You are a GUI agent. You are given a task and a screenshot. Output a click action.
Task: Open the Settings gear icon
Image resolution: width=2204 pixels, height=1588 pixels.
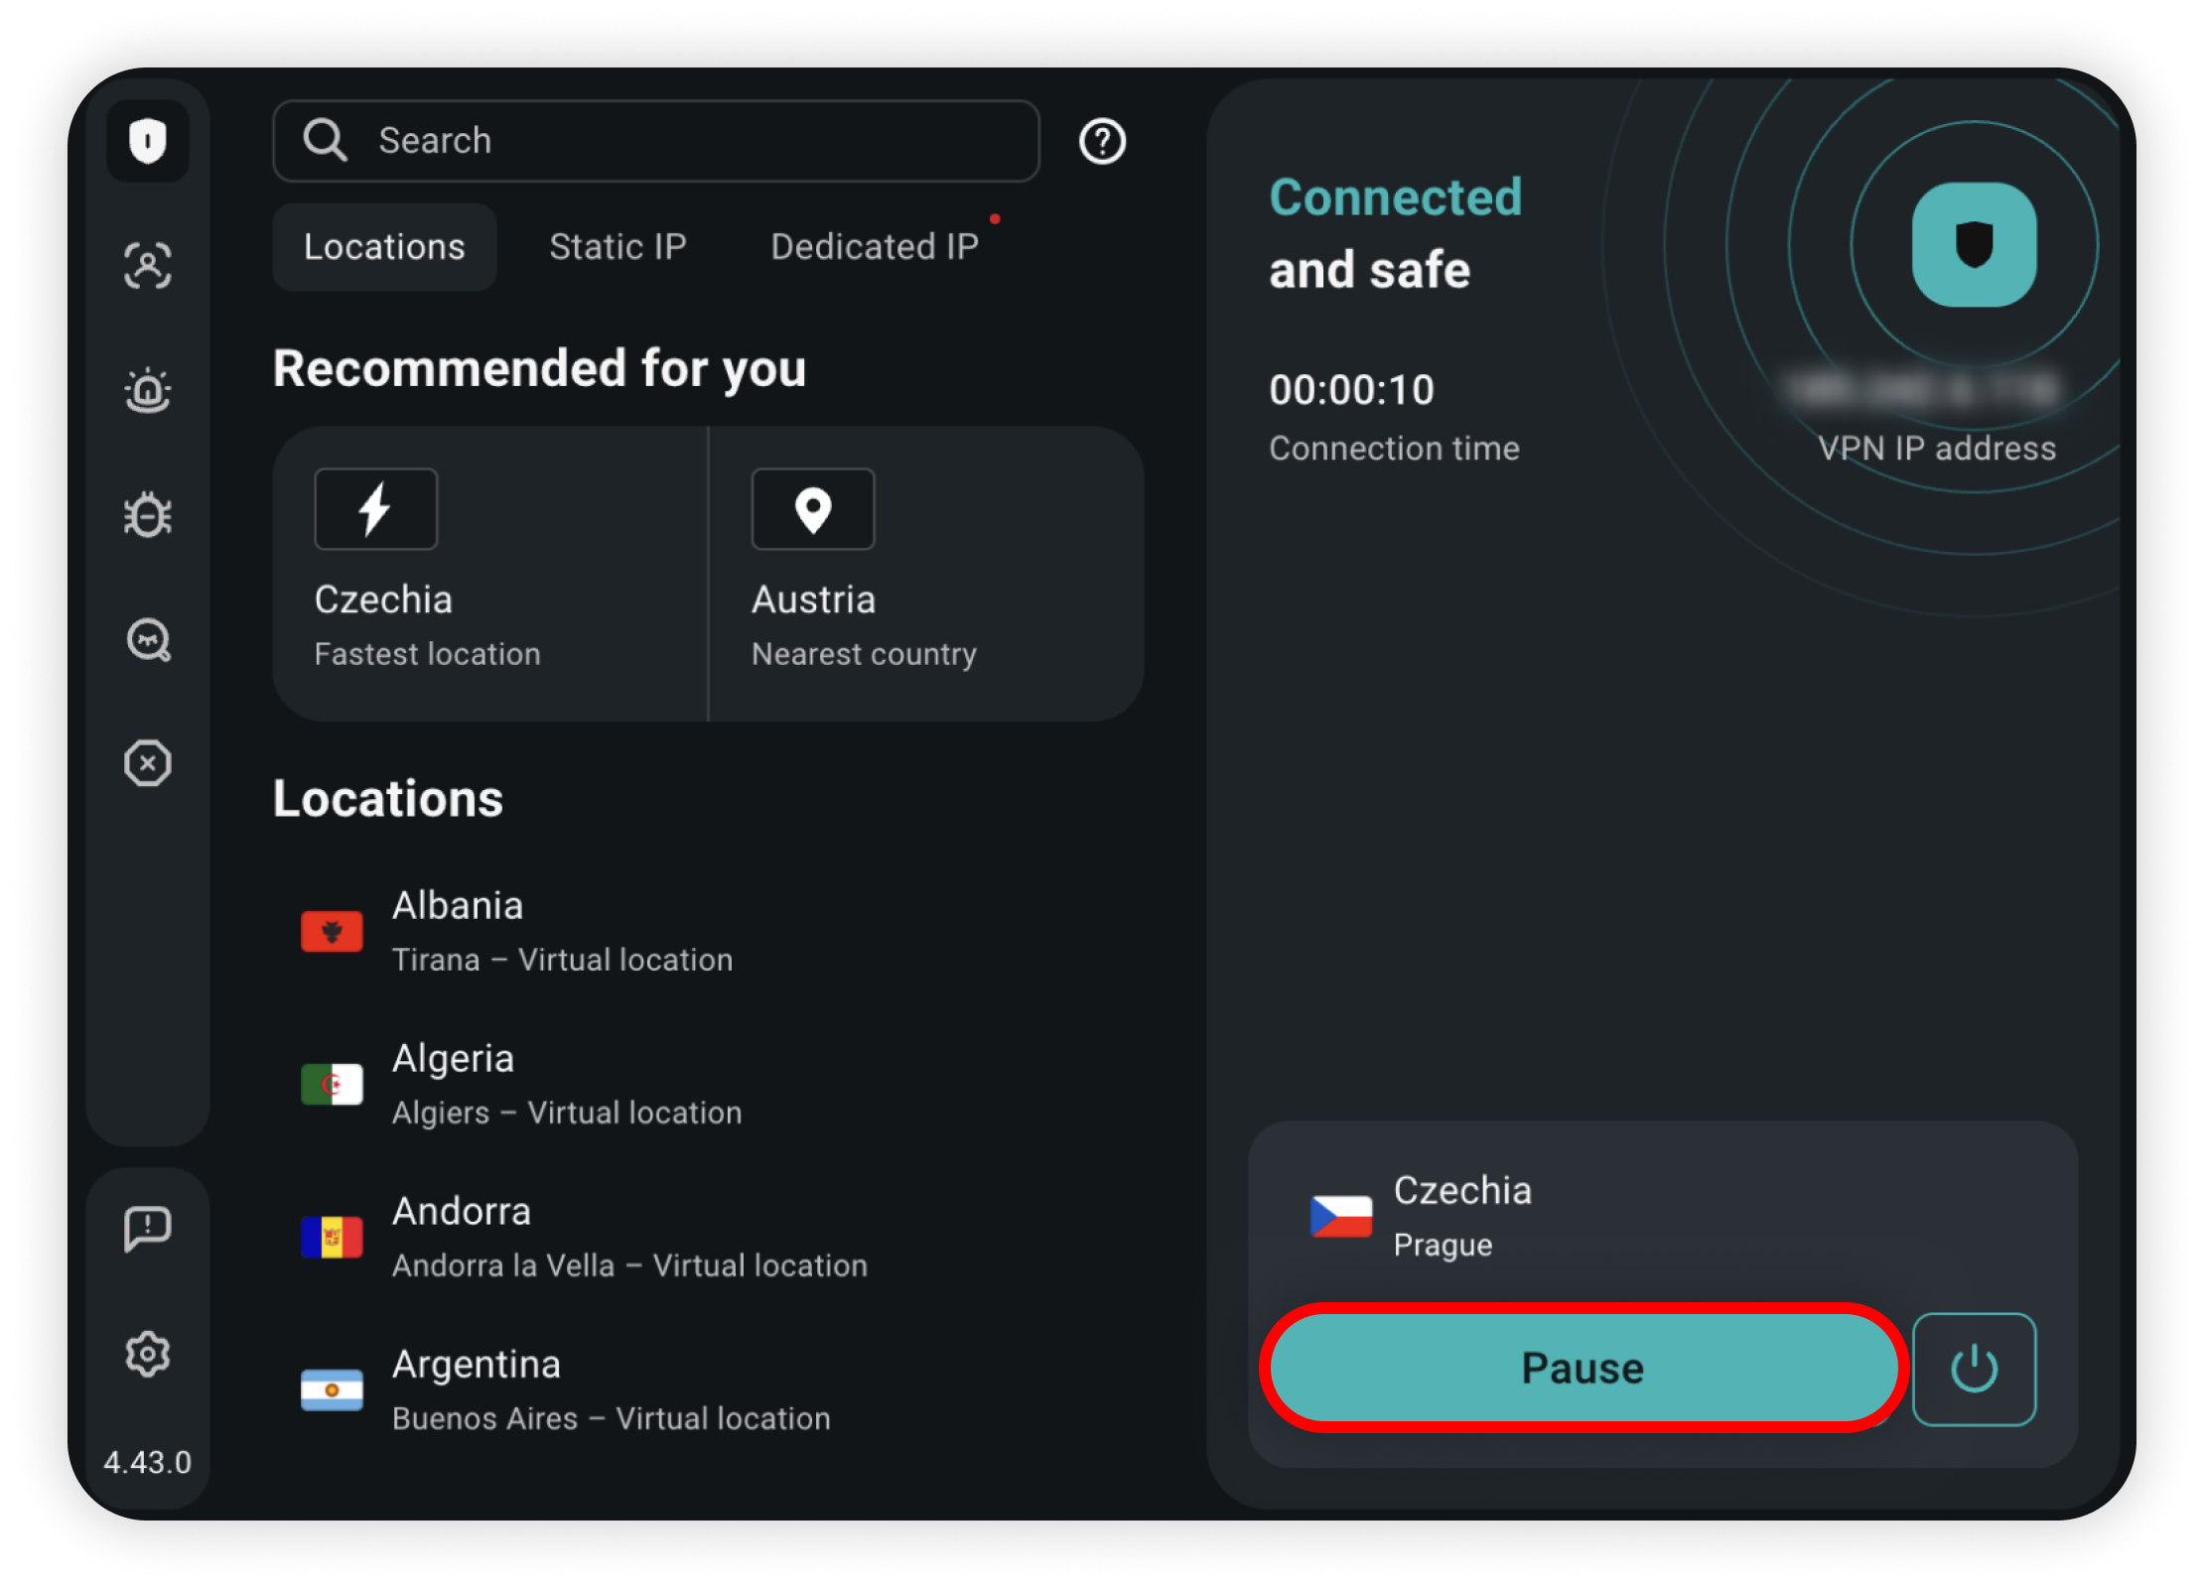coord(148,1354)
